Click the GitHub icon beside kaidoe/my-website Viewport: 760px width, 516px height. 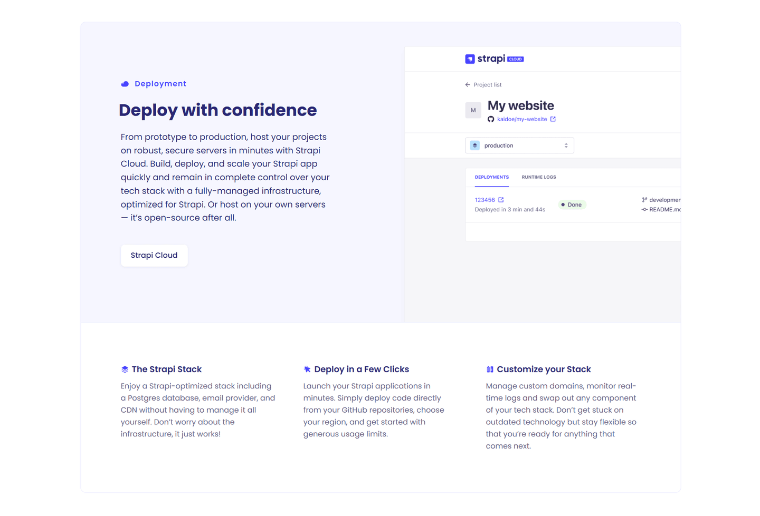(x=491, y=120)
